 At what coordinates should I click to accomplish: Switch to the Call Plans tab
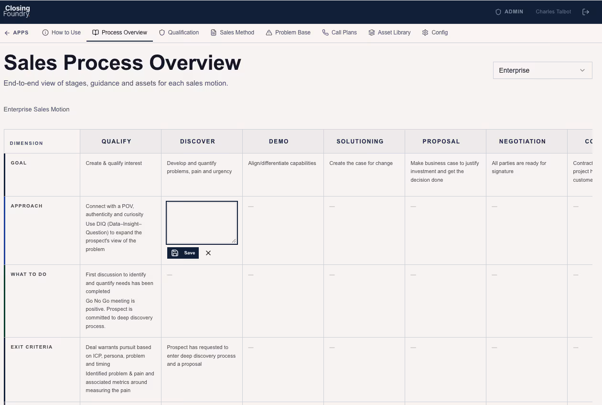(x=339, y=33)
